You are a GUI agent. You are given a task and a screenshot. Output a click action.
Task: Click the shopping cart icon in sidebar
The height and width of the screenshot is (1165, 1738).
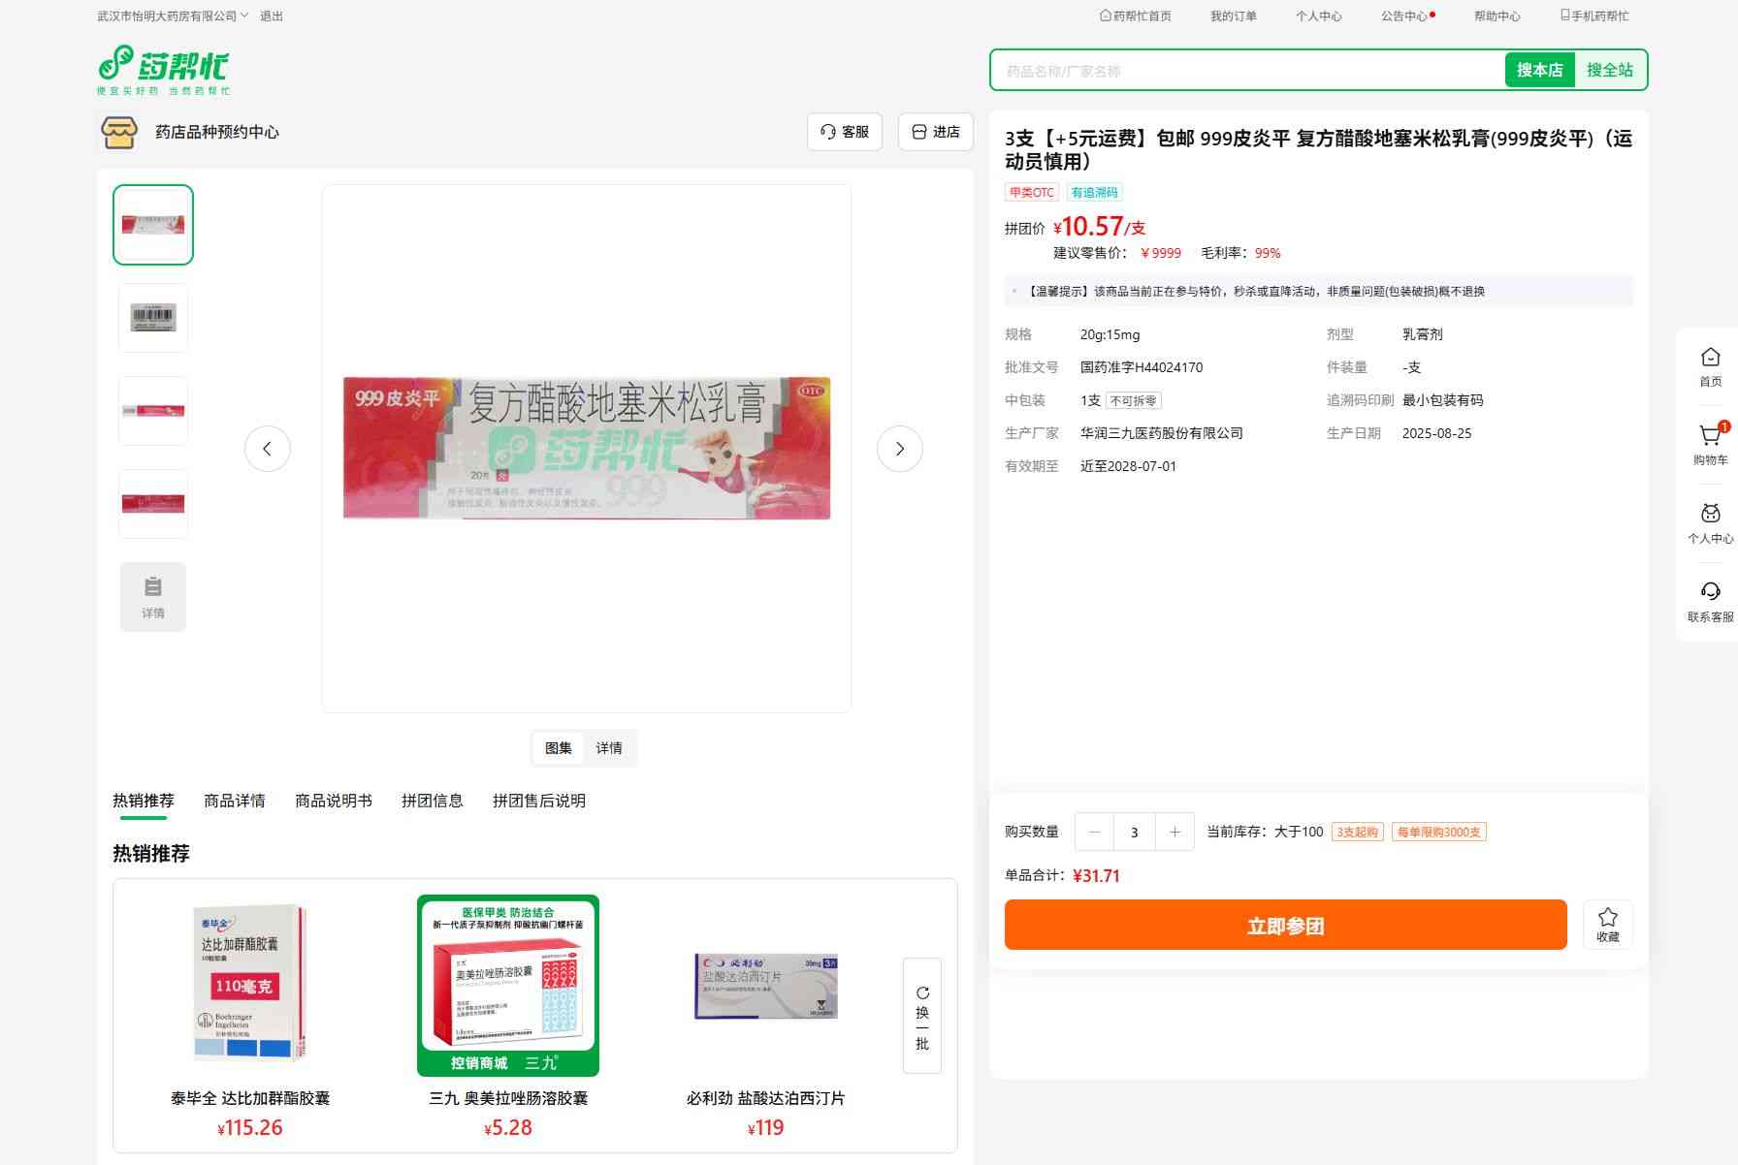click(1710, 437)
